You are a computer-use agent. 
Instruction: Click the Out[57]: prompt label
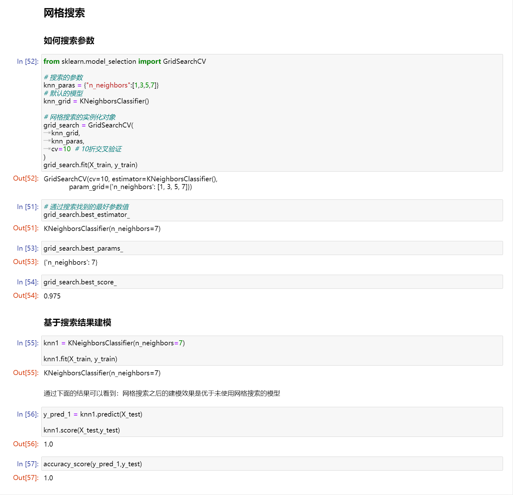point(26,477)
